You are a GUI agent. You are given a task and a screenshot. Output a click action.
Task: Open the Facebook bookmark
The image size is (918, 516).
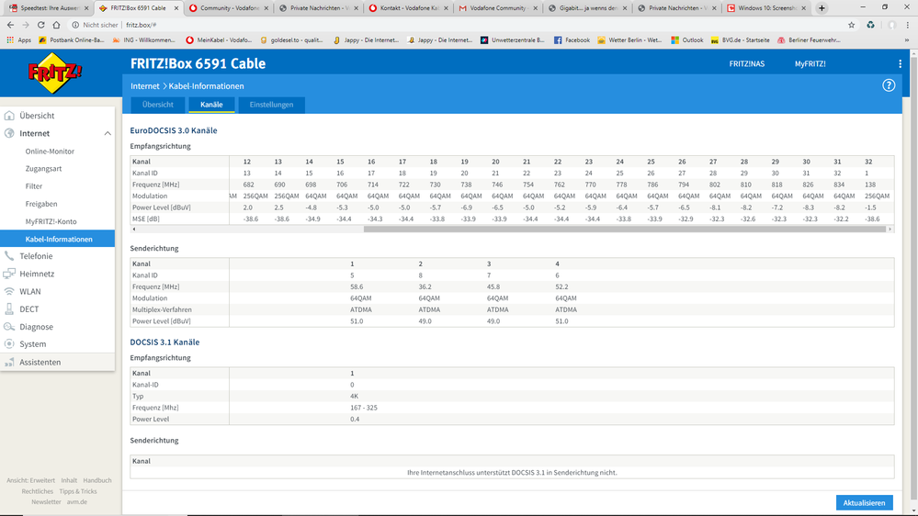pos(572,40)
